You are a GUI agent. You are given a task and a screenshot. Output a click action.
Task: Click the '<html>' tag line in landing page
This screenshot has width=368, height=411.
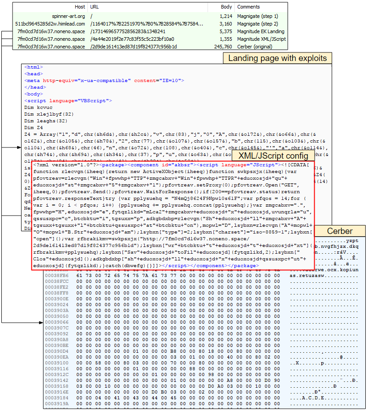[x=34, y=67]
